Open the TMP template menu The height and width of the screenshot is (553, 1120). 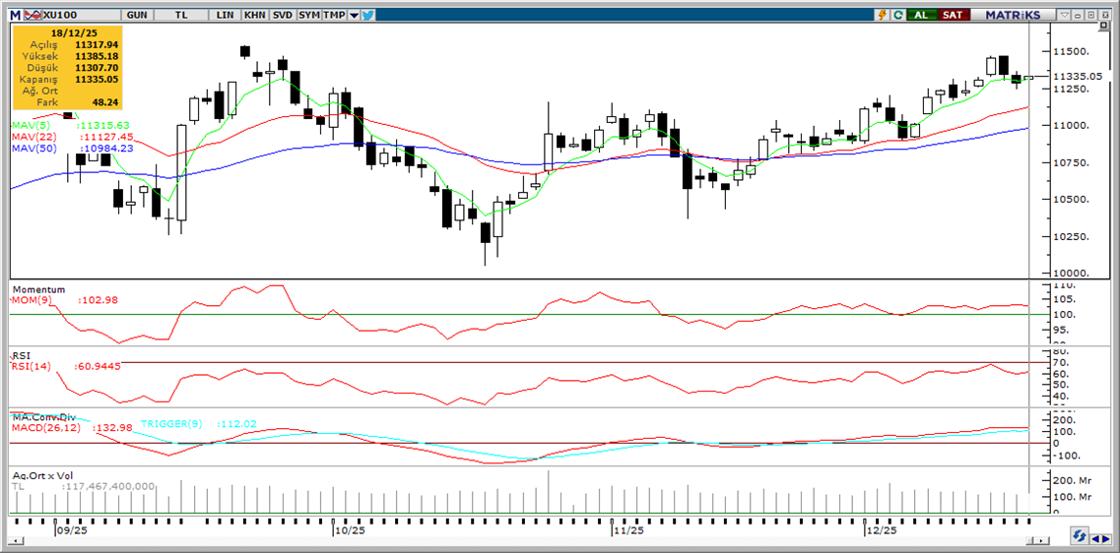click(335, 15)
